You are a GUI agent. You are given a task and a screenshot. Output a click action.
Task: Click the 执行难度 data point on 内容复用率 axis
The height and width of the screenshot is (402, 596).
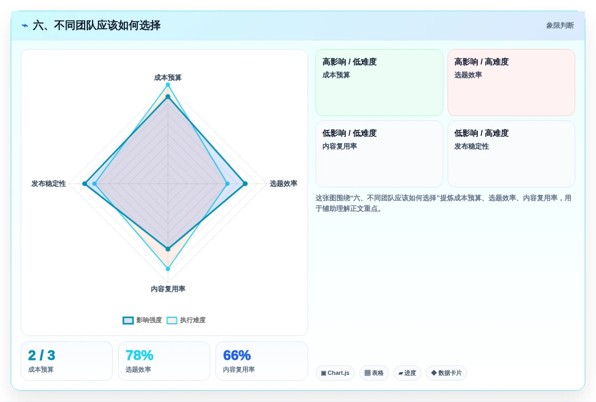[168, 269]
